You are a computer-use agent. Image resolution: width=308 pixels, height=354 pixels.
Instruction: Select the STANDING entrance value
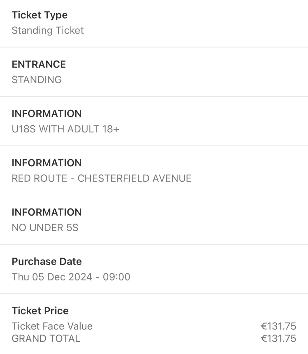(x=37, y=80)
